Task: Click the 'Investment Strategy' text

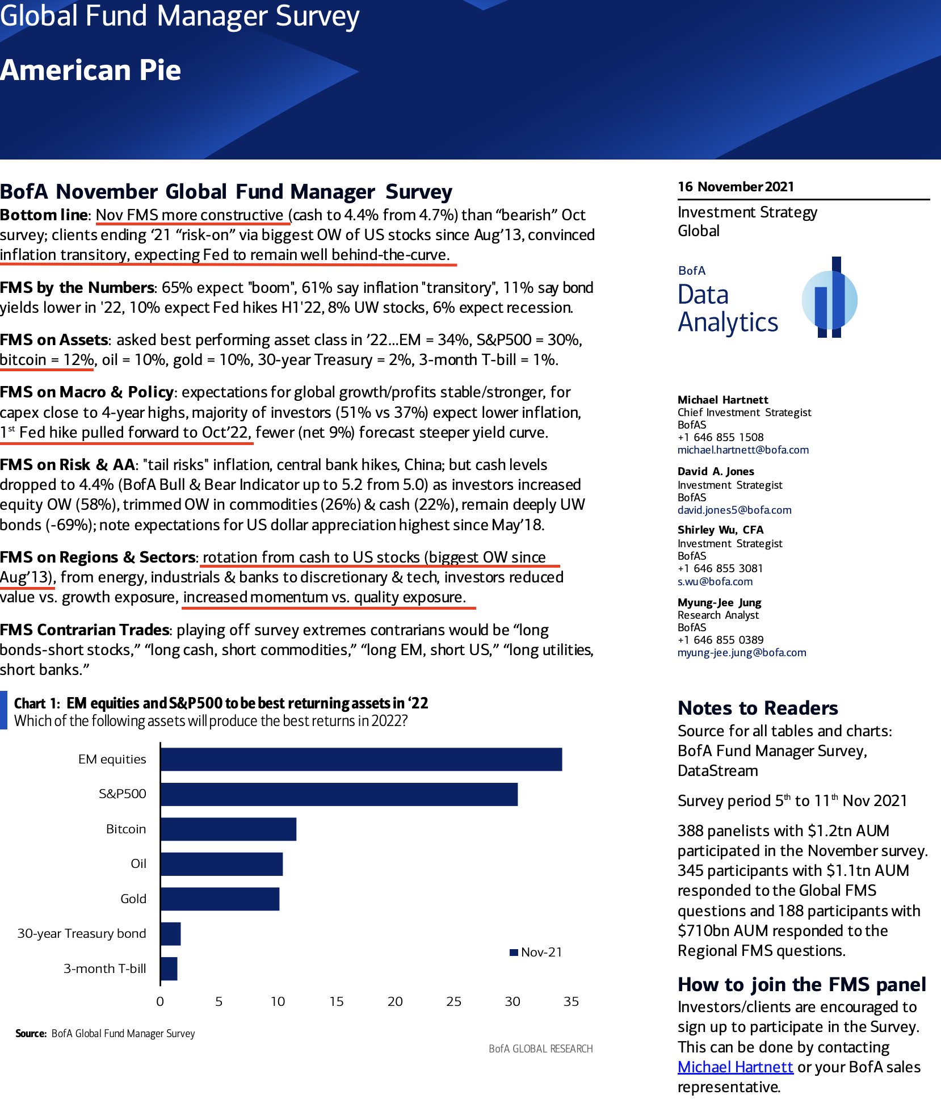Action: [747, 212]
